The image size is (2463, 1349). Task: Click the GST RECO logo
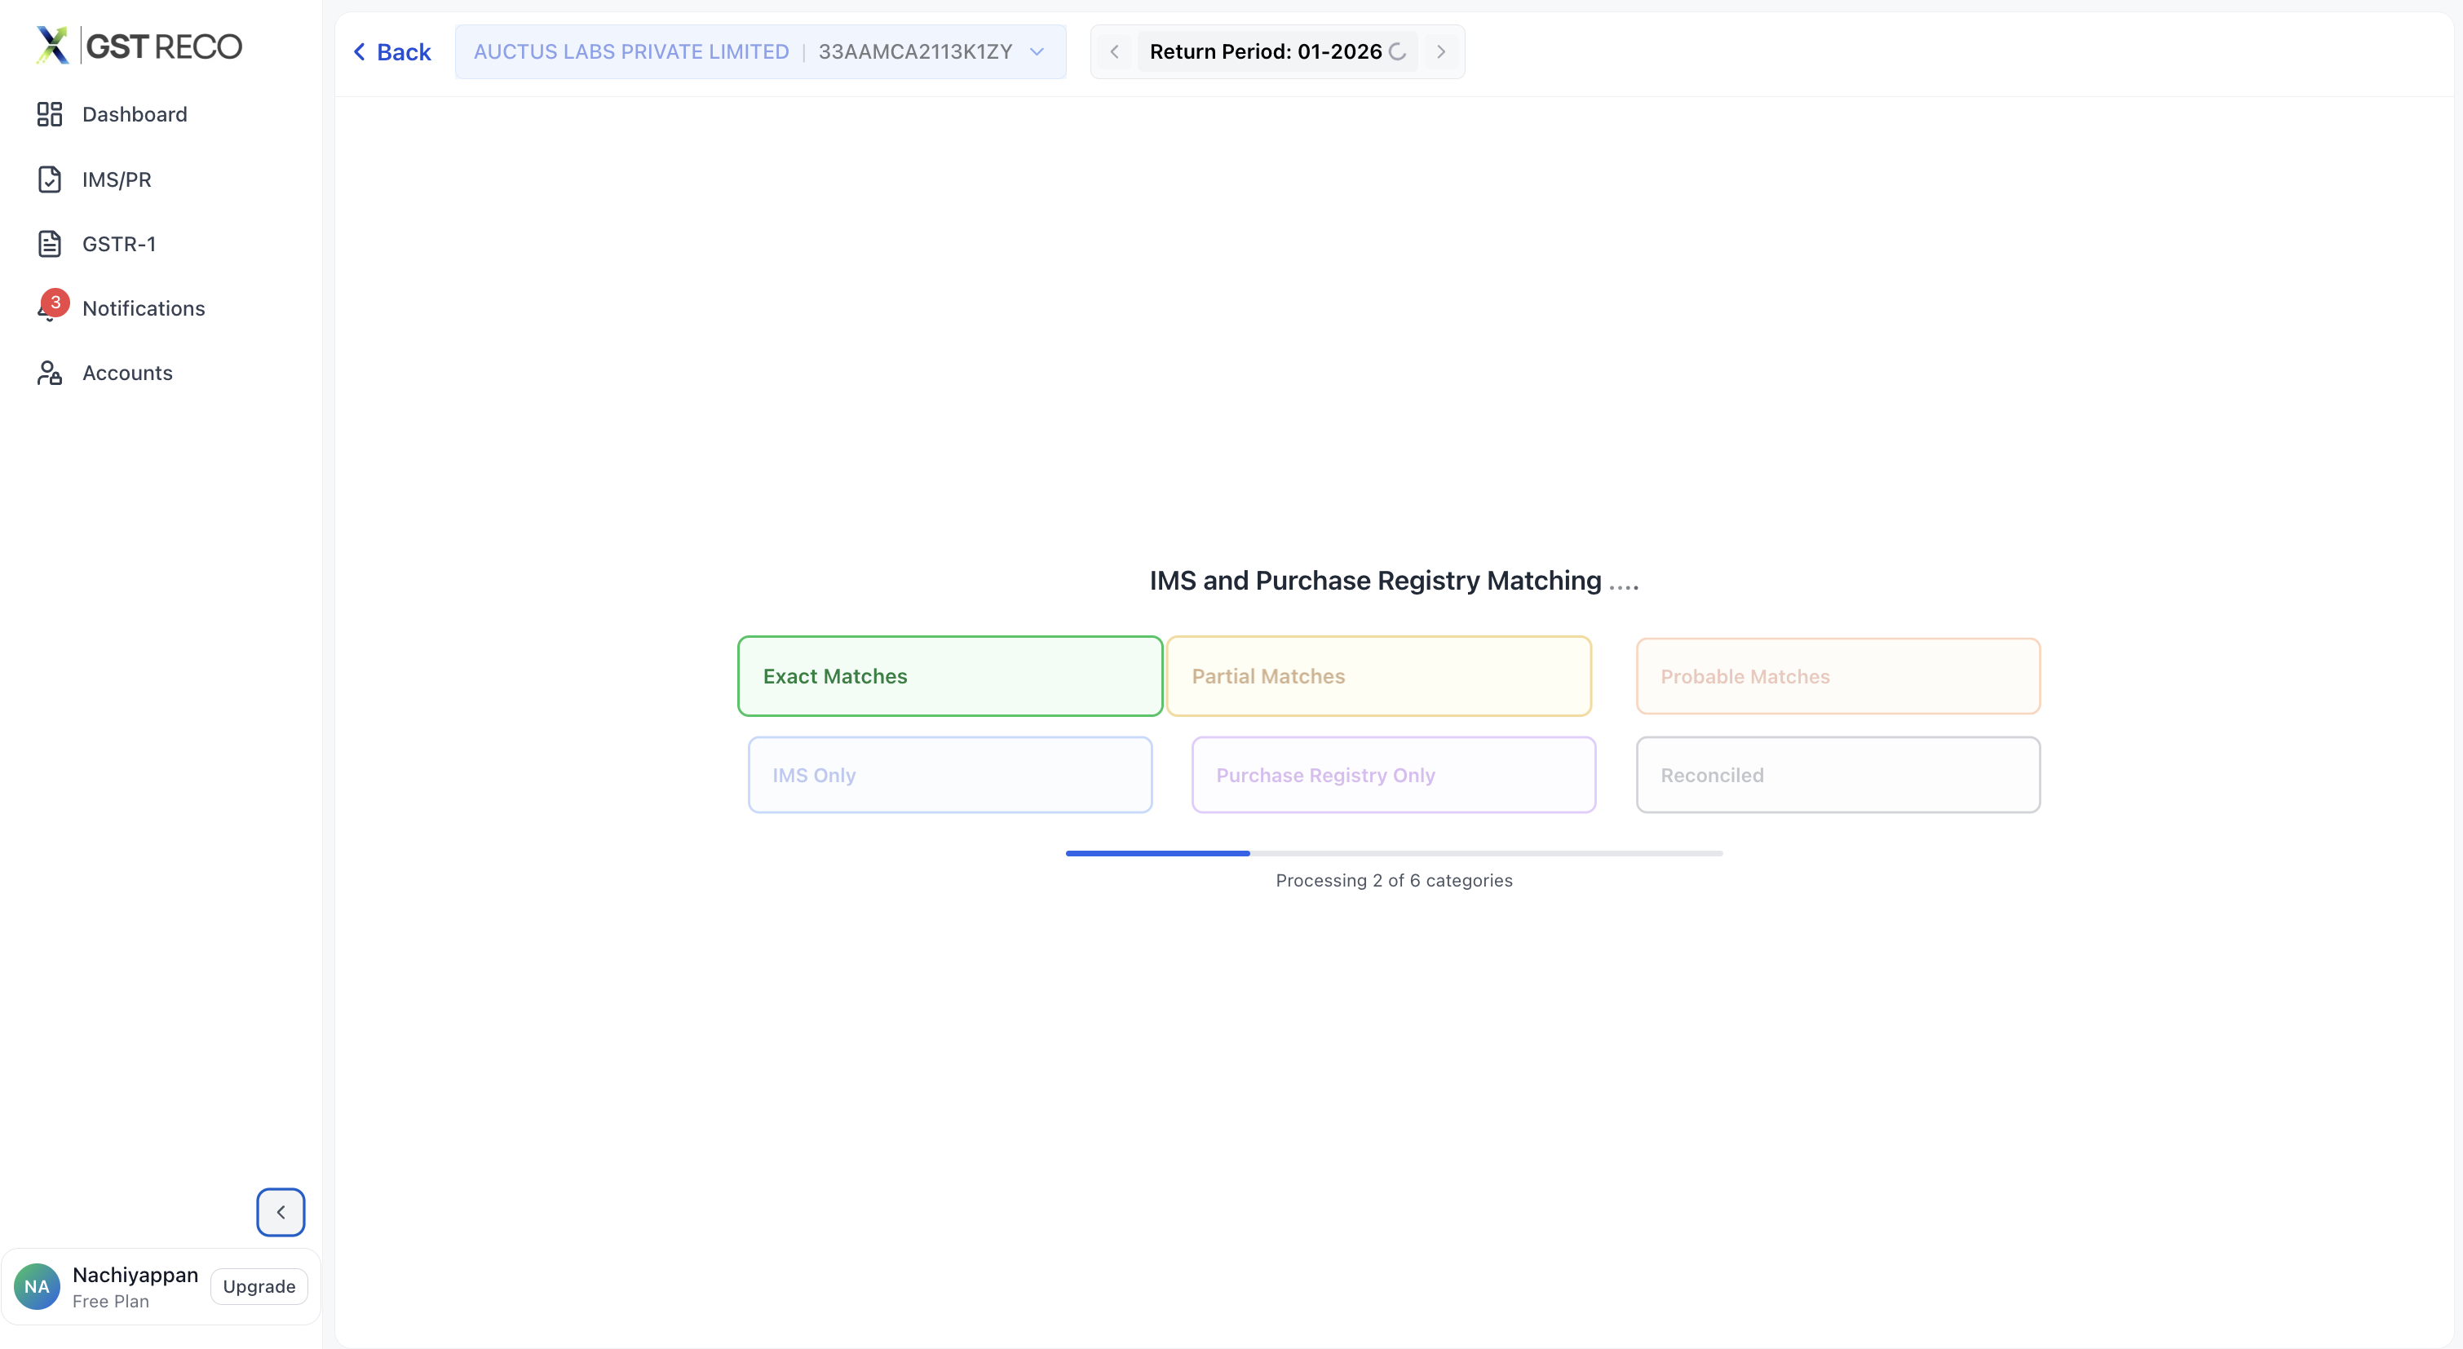[139, 46]
